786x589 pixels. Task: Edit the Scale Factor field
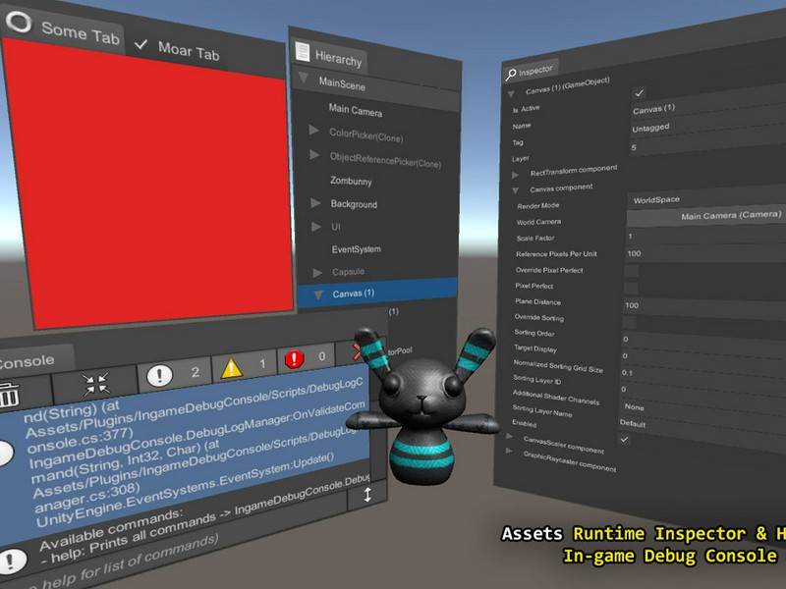click(705, 236)
